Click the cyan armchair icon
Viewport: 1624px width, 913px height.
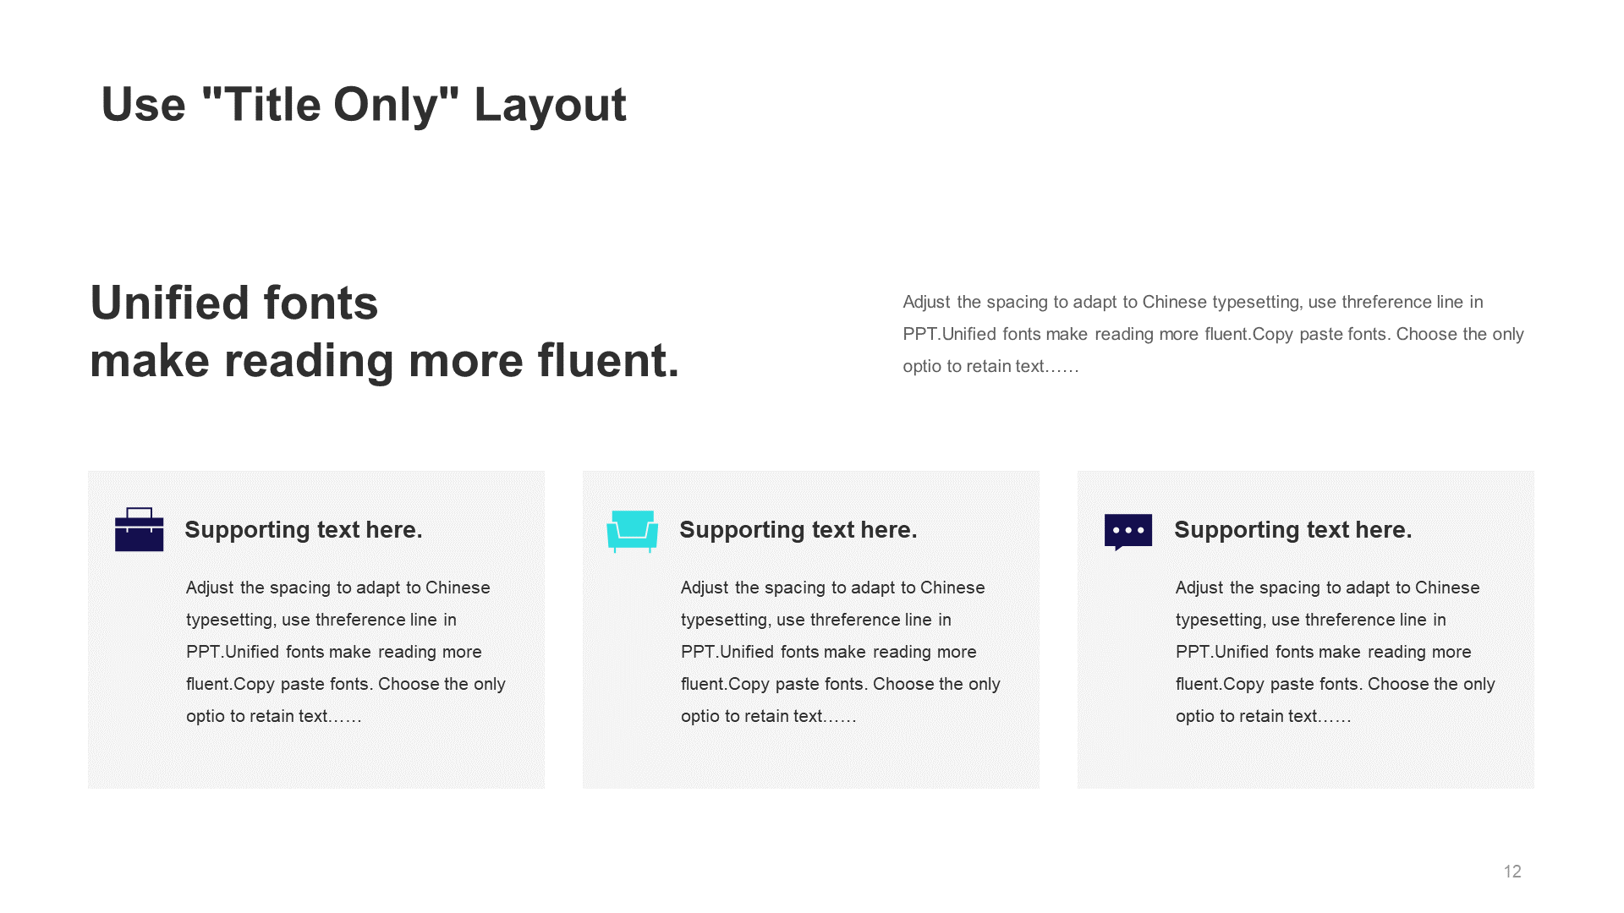(x=632, y=532)
